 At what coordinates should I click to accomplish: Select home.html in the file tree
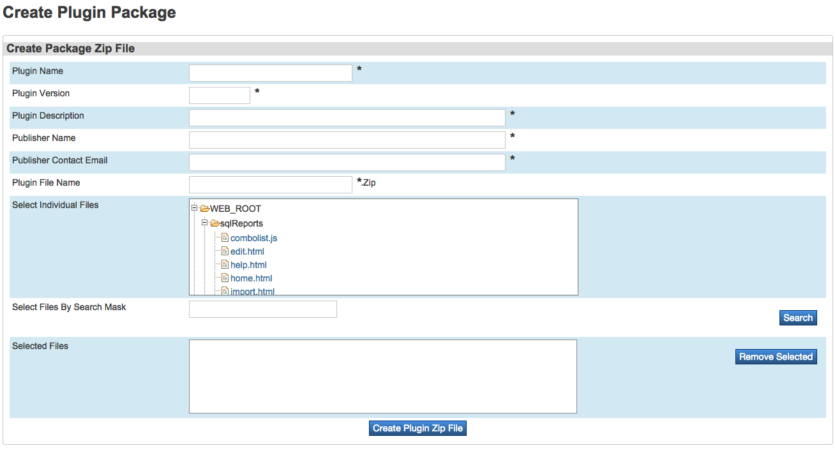pyautogui.click(x=252, y=278)
